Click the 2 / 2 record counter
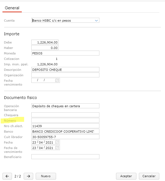Screen dimensions: 165x181 [x=18, y=176]
